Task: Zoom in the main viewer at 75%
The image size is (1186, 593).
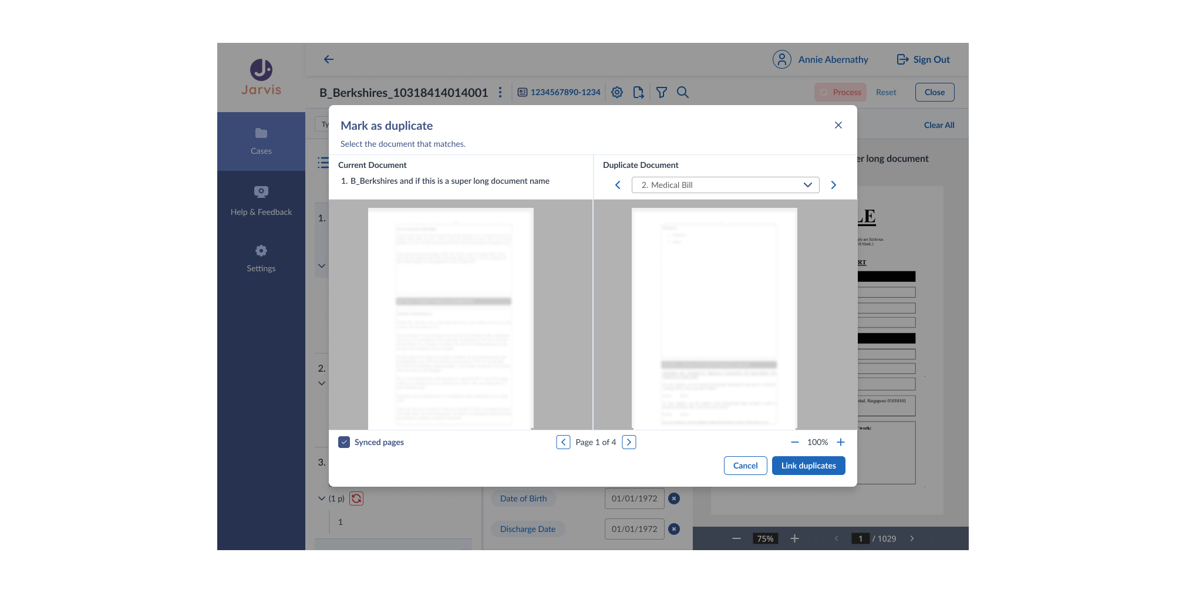Action: [794, 538]
